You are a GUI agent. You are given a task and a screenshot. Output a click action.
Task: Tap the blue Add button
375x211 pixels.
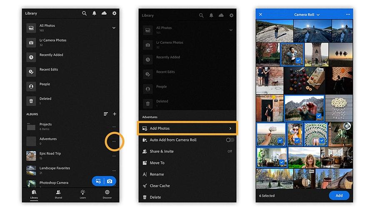(339, 196)
